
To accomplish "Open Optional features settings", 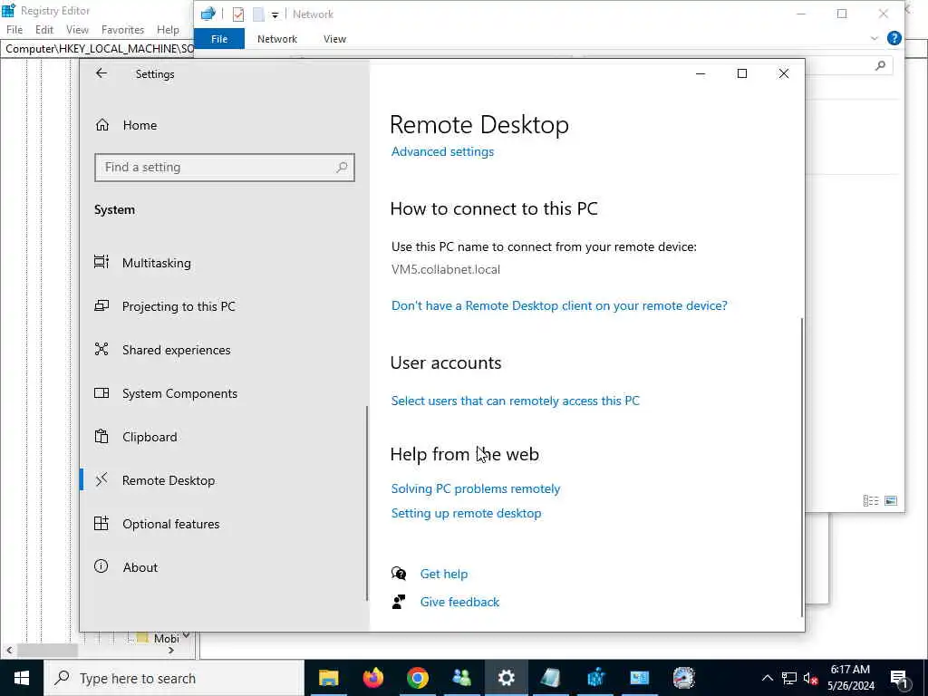I will (x=171, y=524).
